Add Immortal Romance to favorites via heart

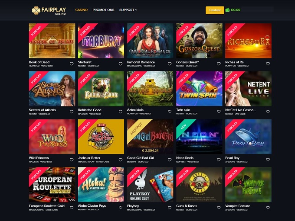(170, 64)
